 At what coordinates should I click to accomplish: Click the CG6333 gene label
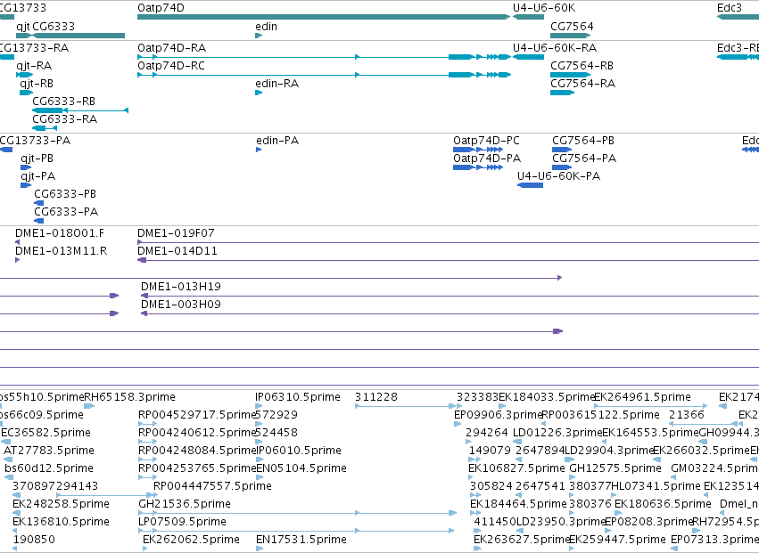coord(54,26)
